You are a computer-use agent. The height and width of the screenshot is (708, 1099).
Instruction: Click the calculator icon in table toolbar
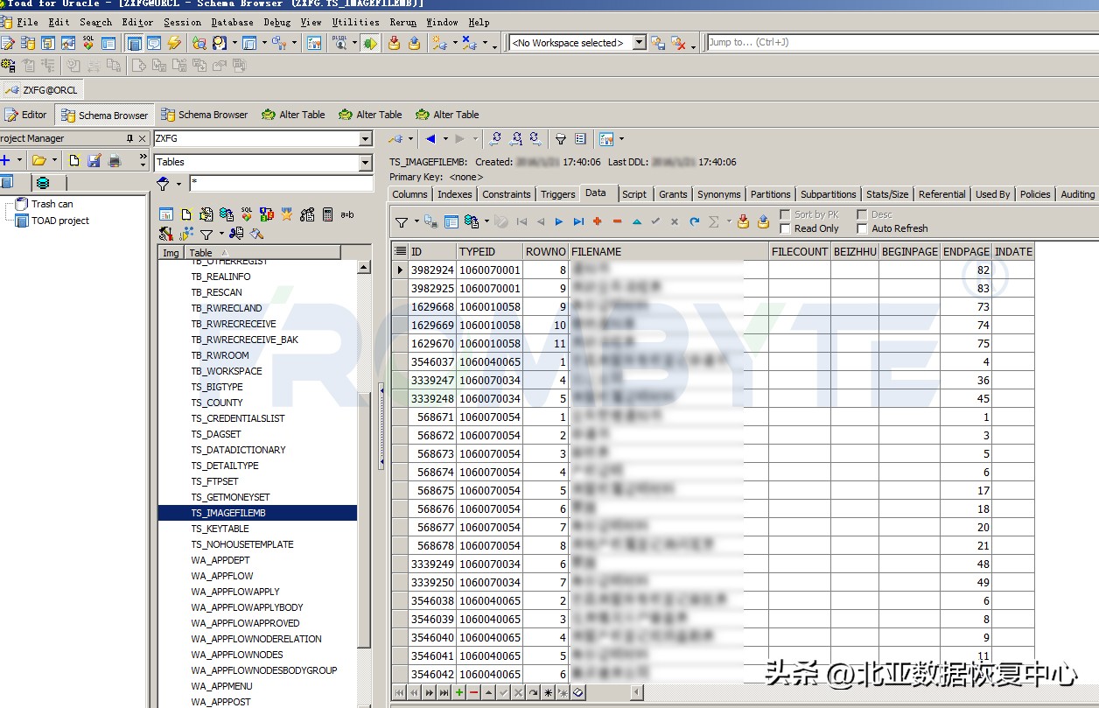point(327,214)
